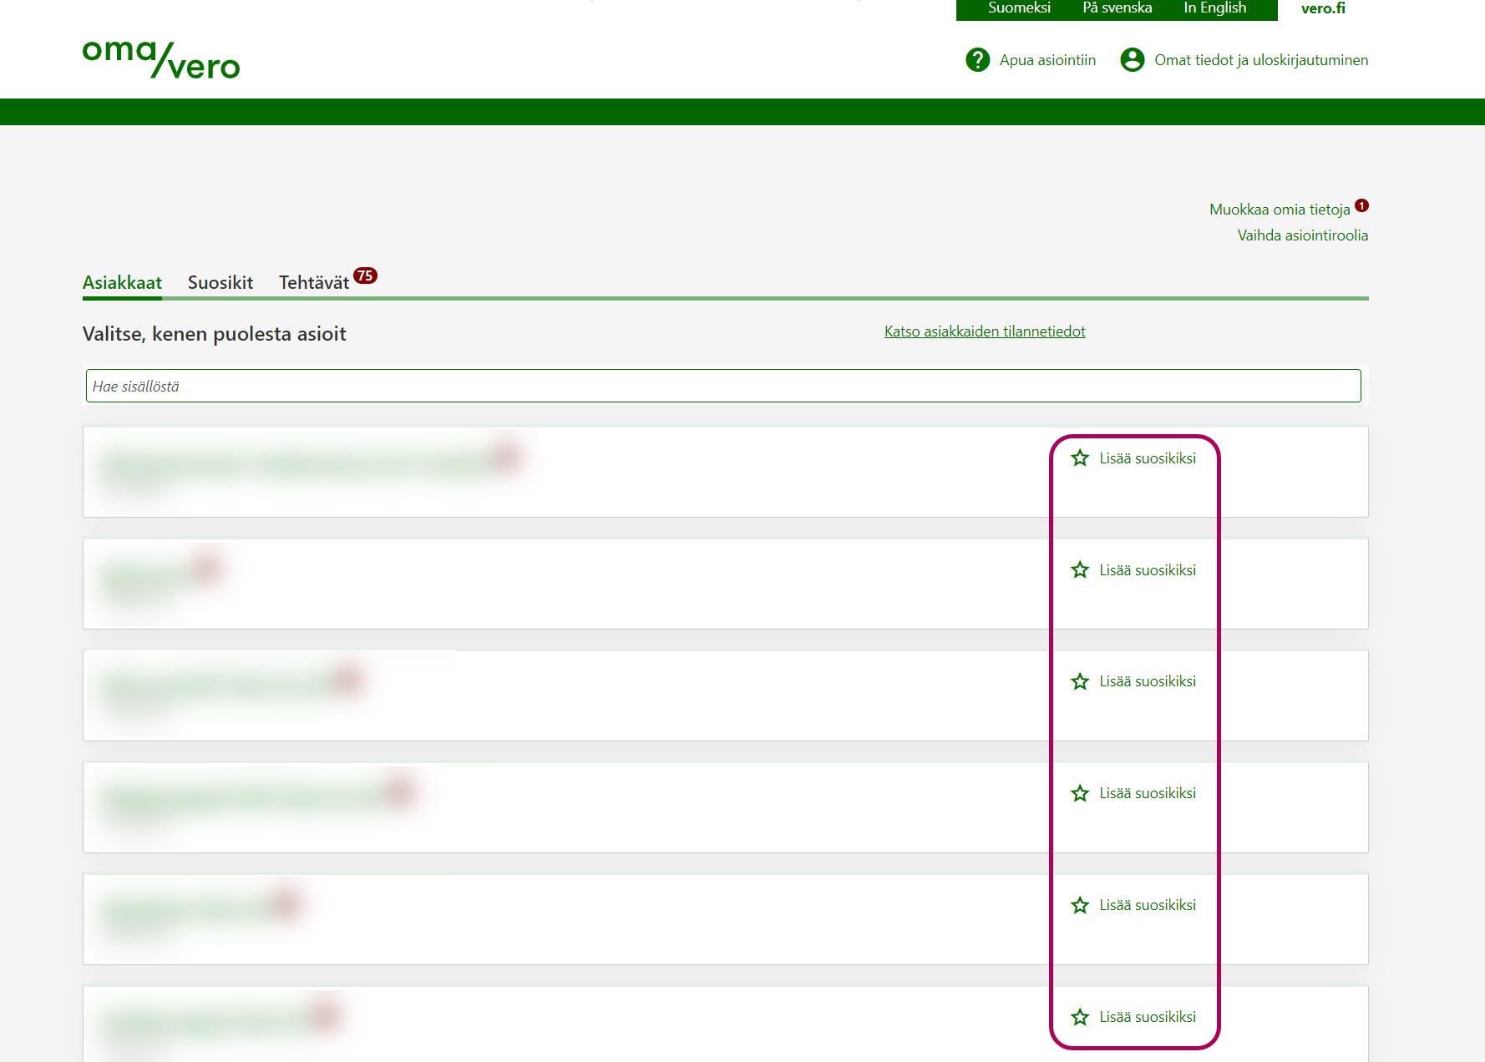This screenshot has width=1485, height=1062.
Task: Switch language to In English
Action: click(1214, 8)
